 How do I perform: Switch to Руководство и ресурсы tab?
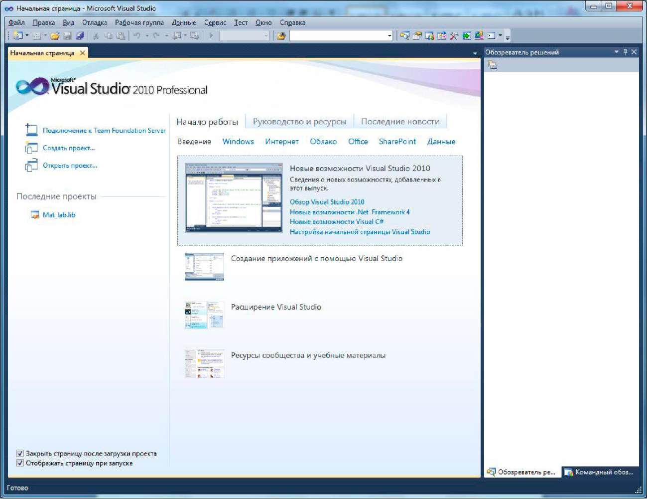click(299, 122)
